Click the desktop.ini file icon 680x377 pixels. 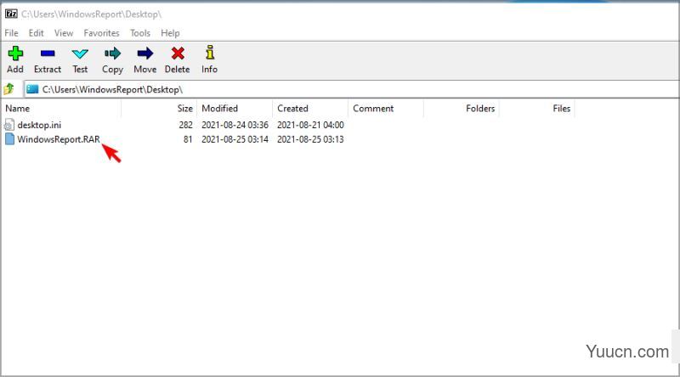tap(9, 125)
